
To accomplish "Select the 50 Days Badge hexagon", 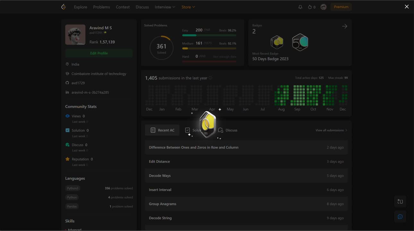I will click(x=300, y=42).
